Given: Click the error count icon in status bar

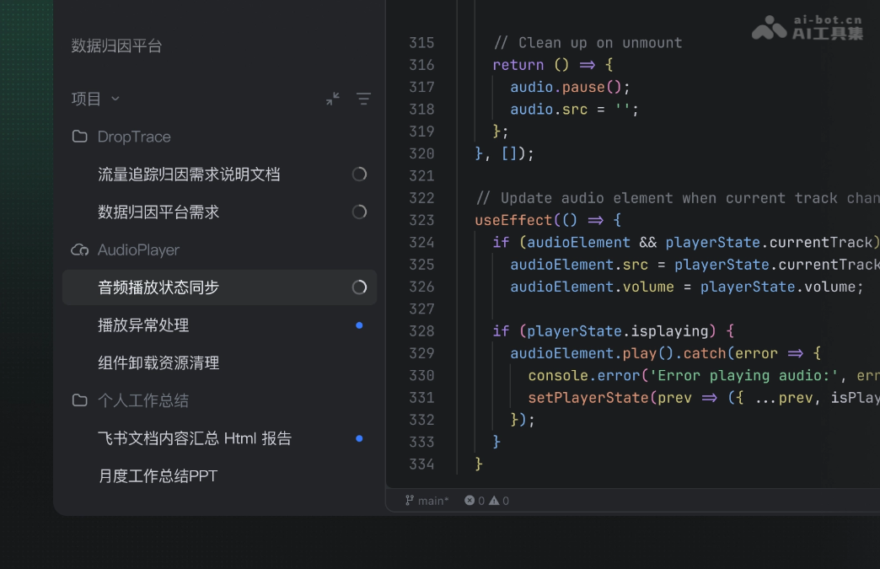Looking at the screenshot, I should [x=470, y=500].
